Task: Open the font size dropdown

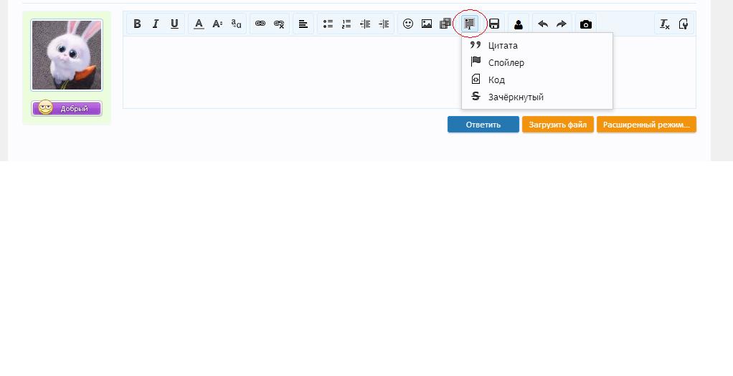Action: click(217, 24)
